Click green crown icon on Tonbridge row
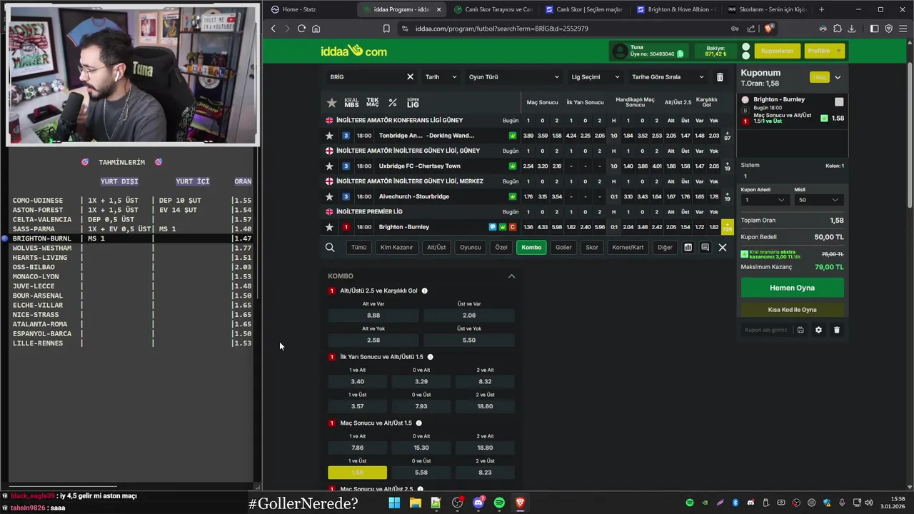914x514 pixels. 513,136
